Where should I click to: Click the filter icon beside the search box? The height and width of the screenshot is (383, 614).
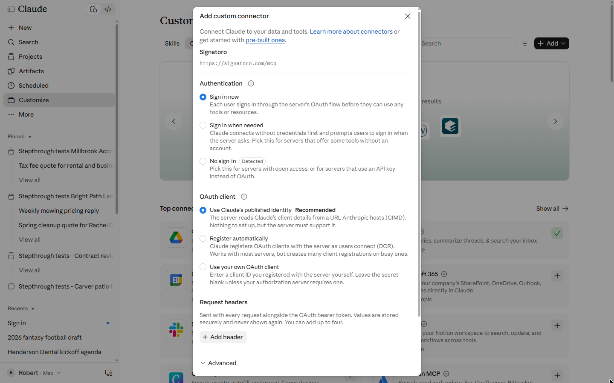[525, 43]
